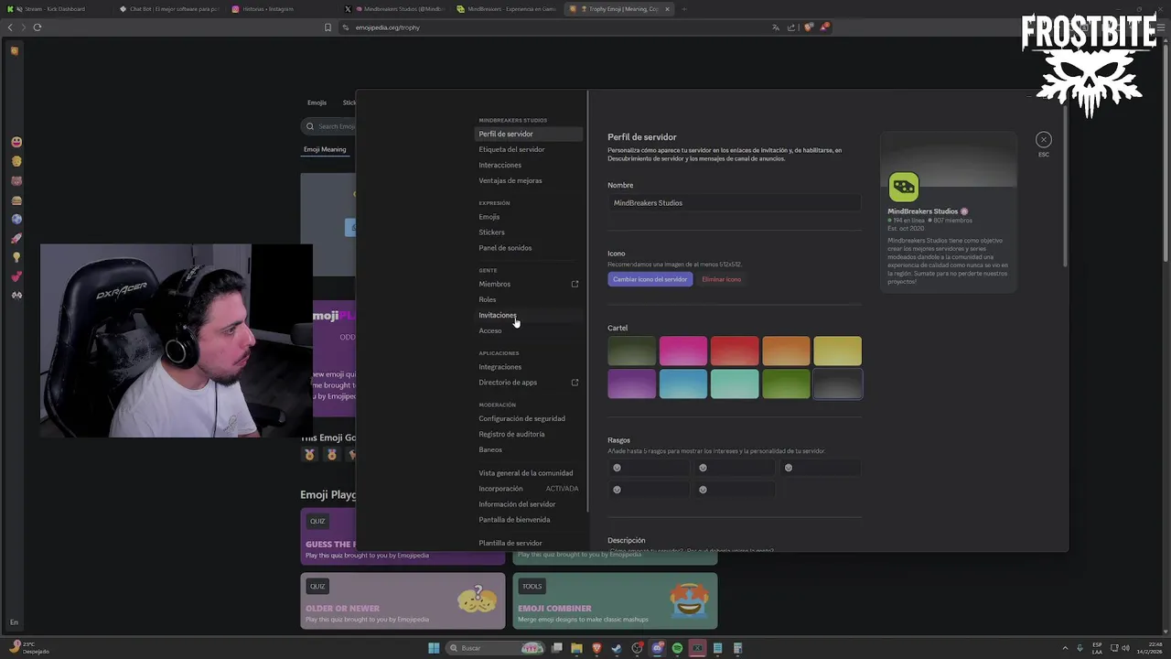Image resolution: width=1171 pixels, height=659 pixels.
Task: Open Brave Shields icon in the address bar
Action: [x=809, y=27]
